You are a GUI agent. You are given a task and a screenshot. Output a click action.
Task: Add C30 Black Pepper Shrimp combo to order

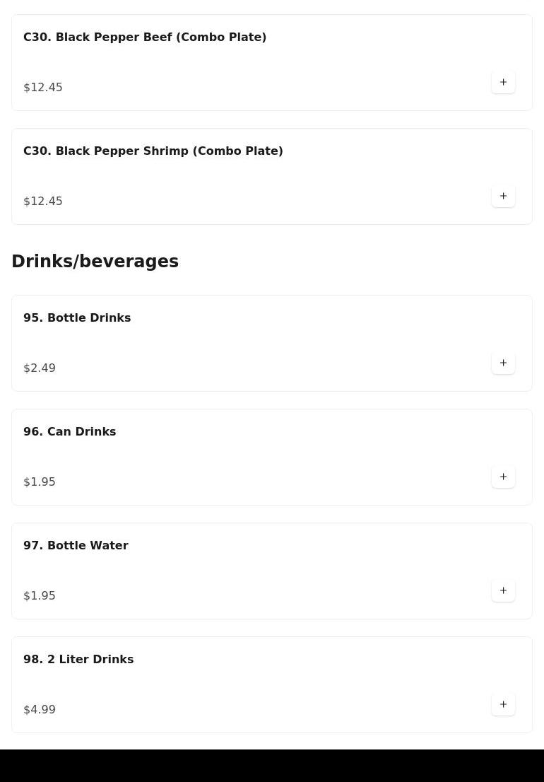503,196
